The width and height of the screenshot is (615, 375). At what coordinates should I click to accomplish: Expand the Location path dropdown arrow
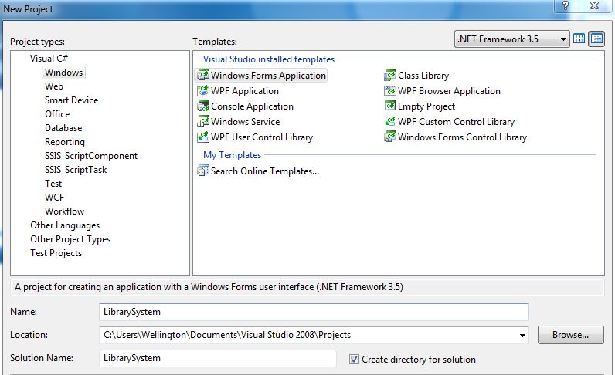tap(522, 335)
